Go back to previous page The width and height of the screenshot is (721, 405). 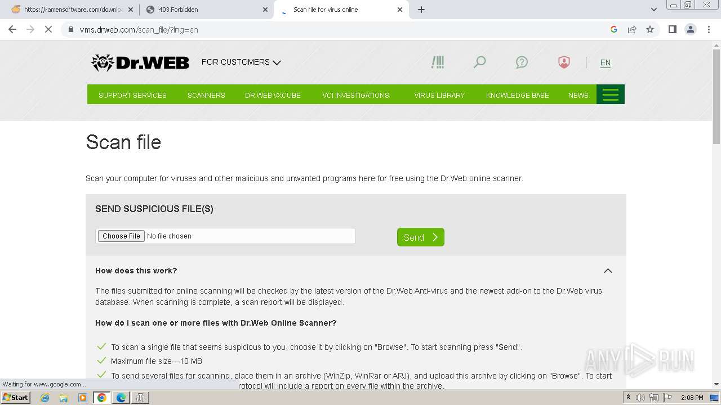point(12,29)
